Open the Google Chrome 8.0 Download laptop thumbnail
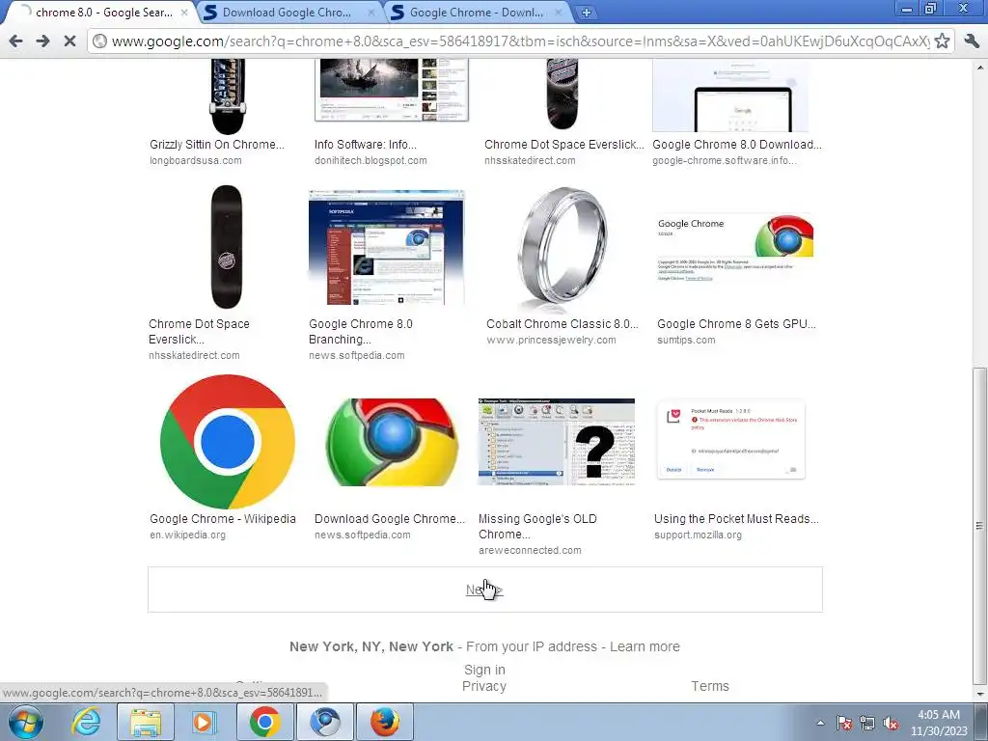Viewport: 988px width, 741px height. pos(730,96)
